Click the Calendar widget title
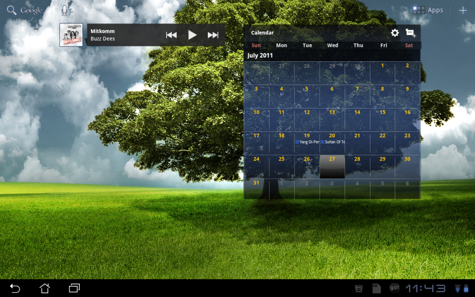The image size is (475, 297). (263, 32)
